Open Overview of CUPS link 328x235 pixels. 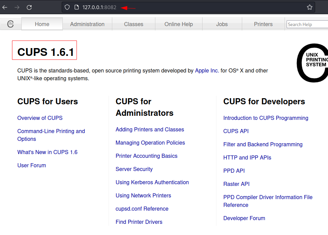pos(40,118)
